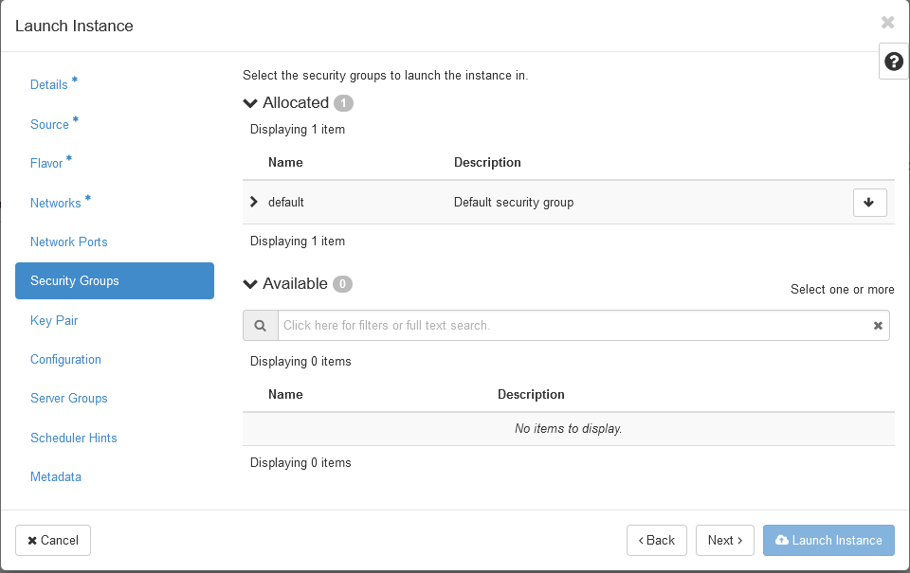Open the Network Ports tab
This screenshot has height=573, width=910.
(x=69, y=242)
